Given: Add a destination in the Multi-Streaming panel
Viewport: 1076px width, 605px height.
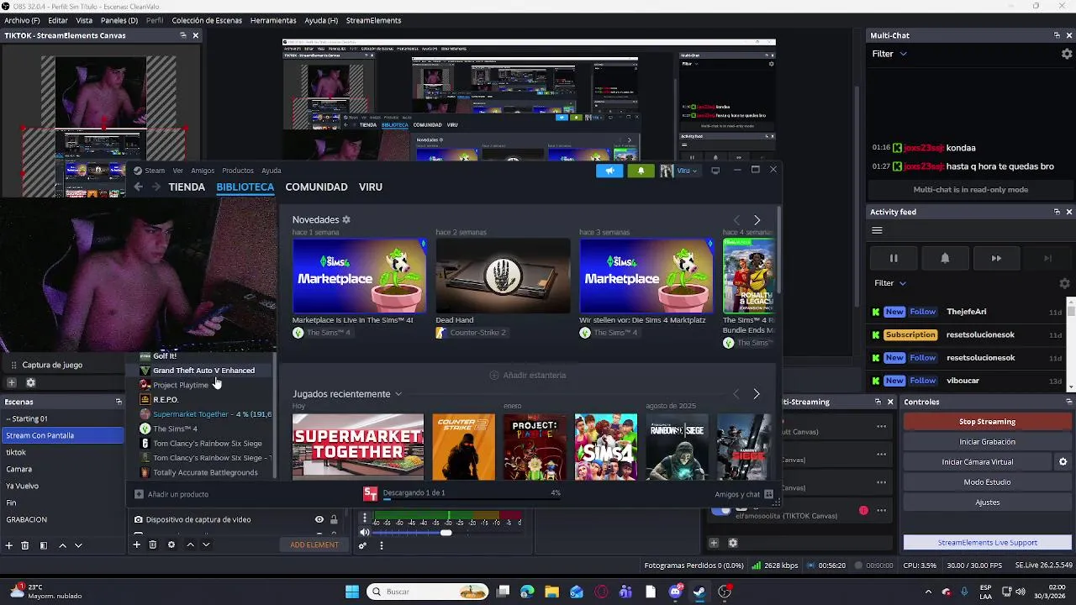Looking at the screenshot, I should click(714, 543).
